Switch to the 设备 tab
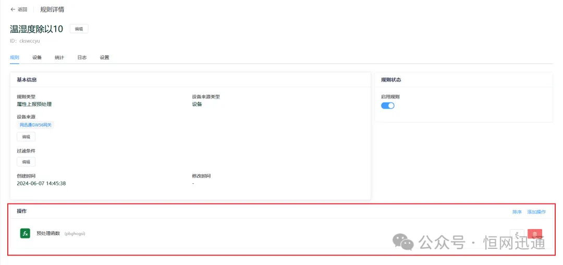Screen dimensions: 563x265 pyautogui.click(x=37, y=57)
